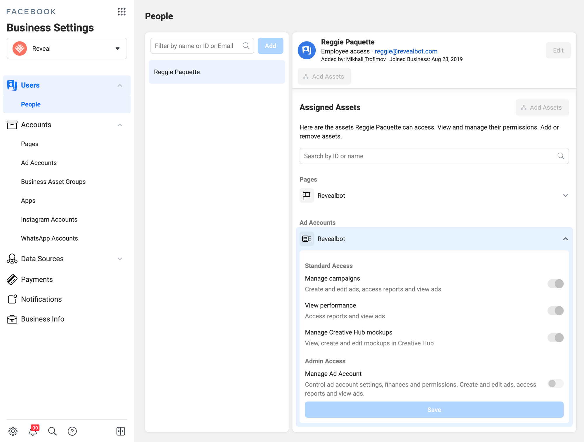Image resolution: width=584 pixels, height=442 pixels.
Task: Select Reggie Paquette in the people list
Action: (x=217, y=72)
